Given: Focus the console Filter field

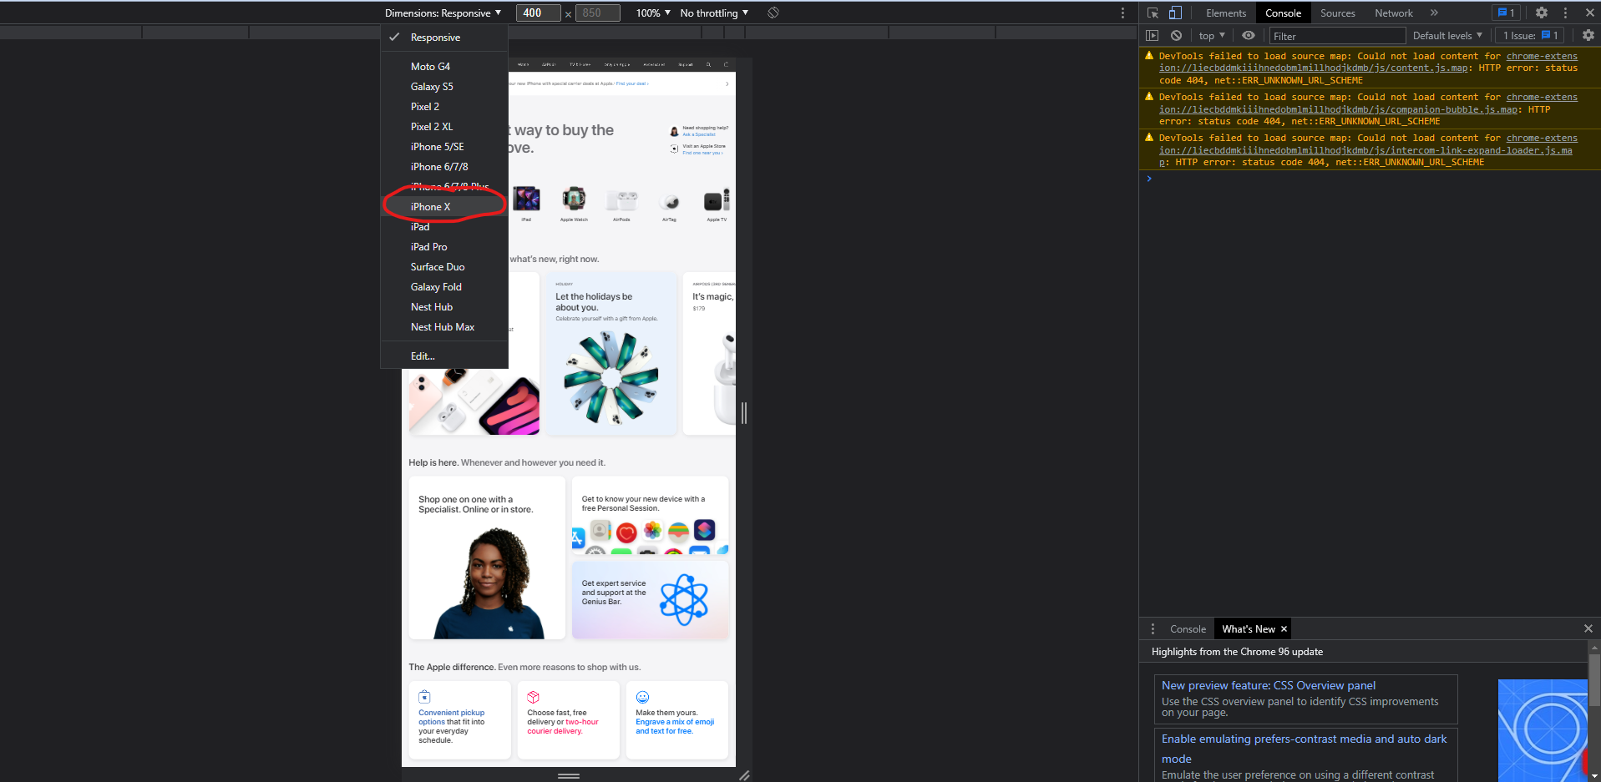Looking at the screenshot, I should click(1337, 36).
